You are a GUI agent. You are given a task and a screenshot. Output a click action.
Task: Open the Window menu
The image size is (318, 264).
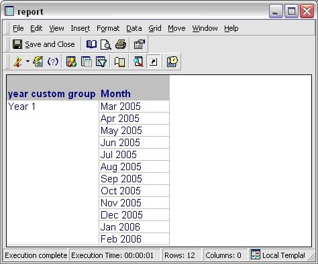point(205,28)
